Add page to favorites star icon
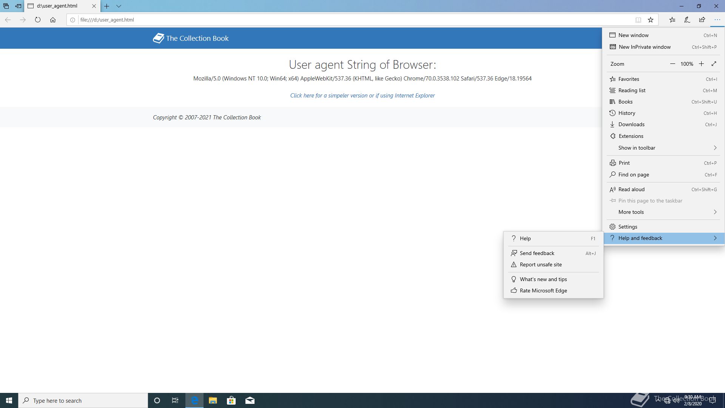This screenshot has height=408, width=725. pyautogui.click(x=651, y=20)
